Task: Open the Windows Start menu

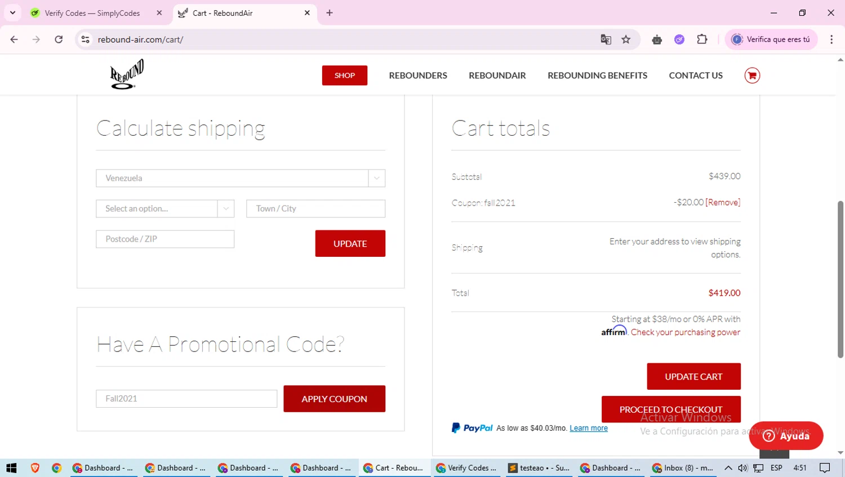Action: coord(11,468)
